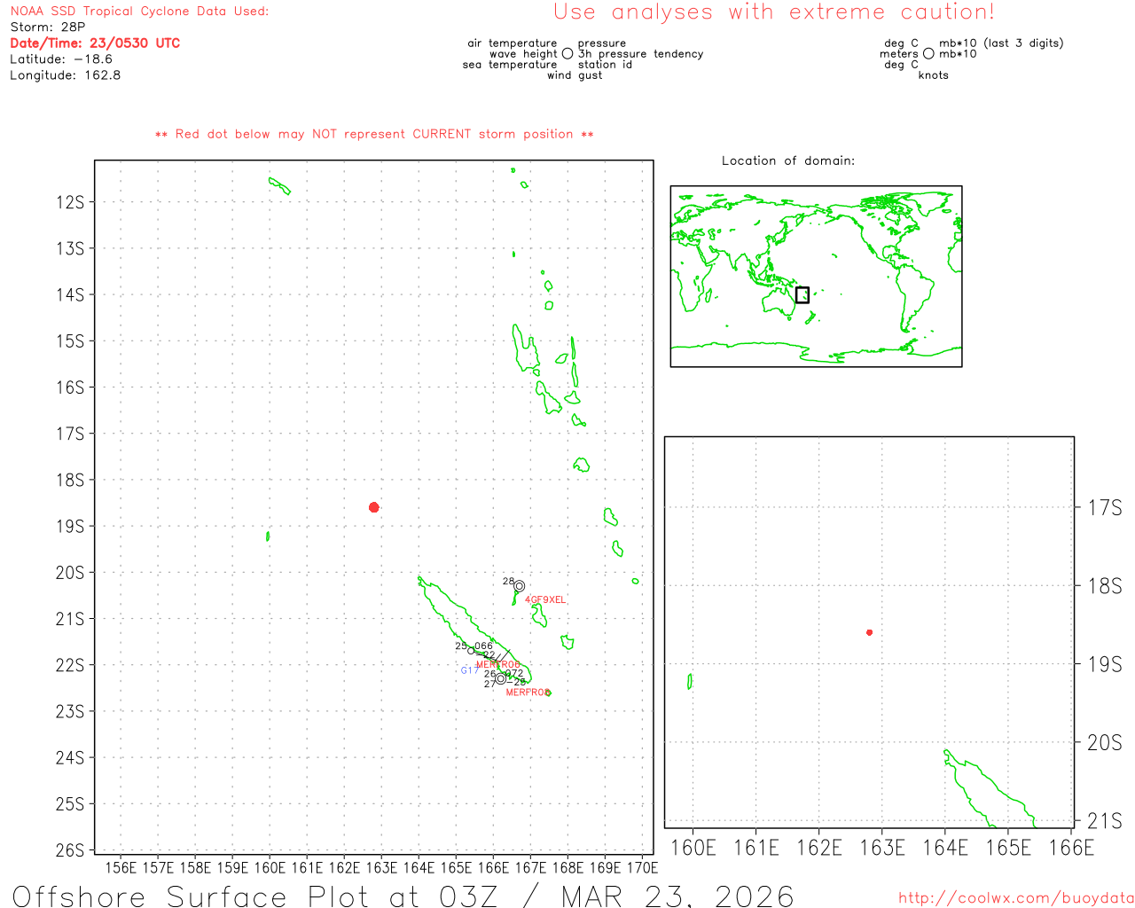Click the NOAA SSD Tropical Cyclone Data header
Screen dimensions: 1135x908
coord(139,12)
